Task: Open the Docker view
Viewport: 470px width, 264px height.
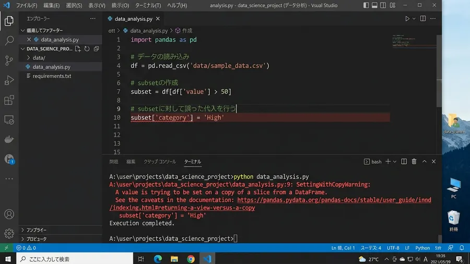Action: click(x=9, y=139)
